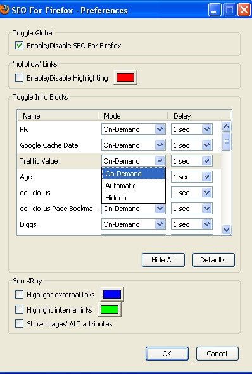This screenshot has height=374, width=252.
Task: Check Highlight external links
Action: (x=19, y=295)
